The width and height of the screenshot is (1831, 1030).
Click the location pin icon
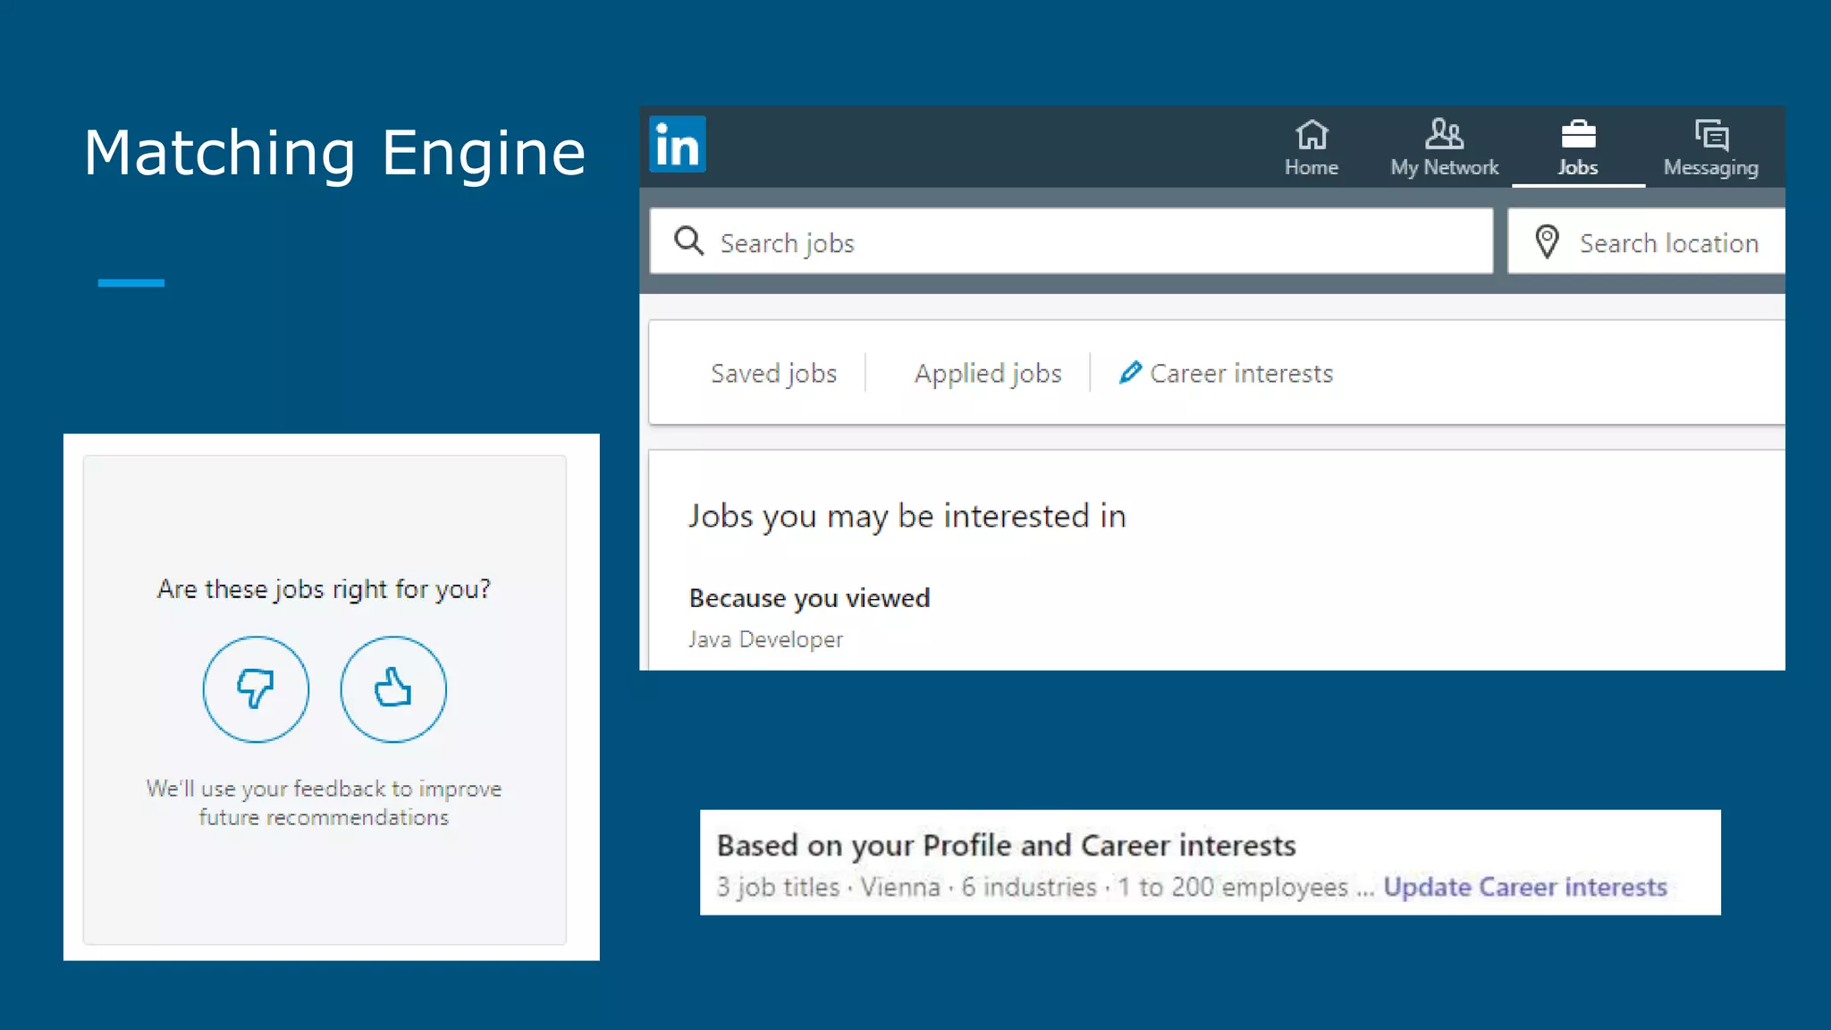click(1547, 241)
